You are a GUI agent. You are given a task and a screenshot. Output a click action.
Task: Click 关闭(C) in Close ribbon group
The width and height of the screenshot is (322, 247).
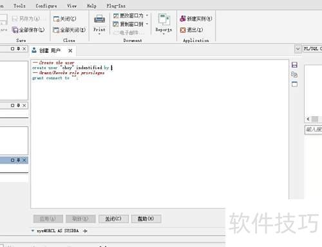tap(64, 19)
